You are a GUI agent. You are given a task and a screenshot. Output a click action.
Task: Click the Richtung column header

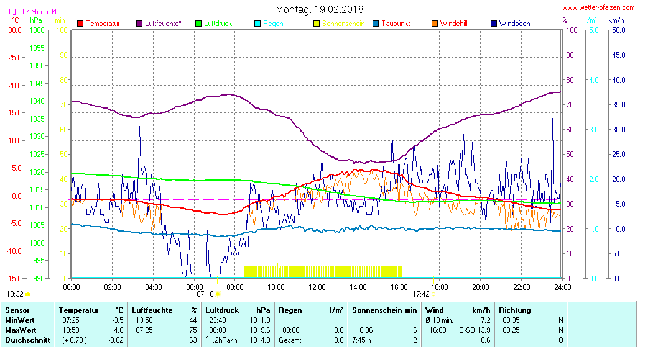pyautogui.click(x=515, y=310)
